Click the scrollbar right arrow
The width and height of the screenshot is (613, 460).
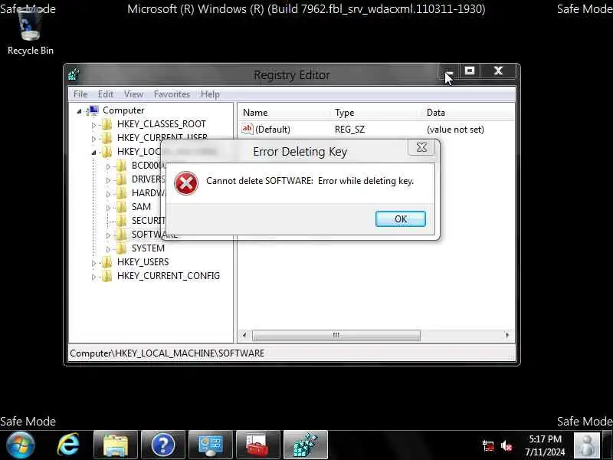pyautogui.click(x=507, y=335)
